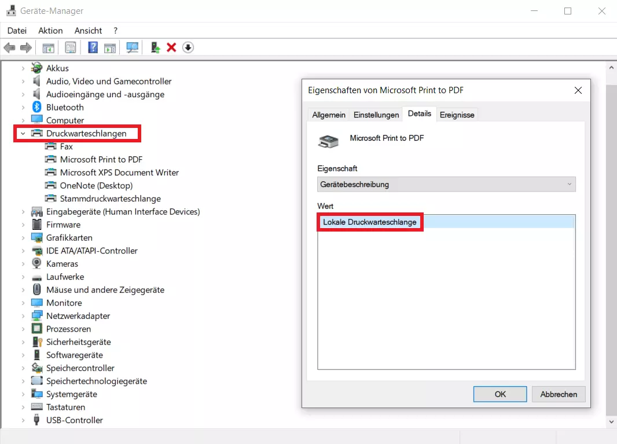Open the Ansicht menu
Image resolution: width=617 pixels, height=444 pixels.
coord(88,30)
